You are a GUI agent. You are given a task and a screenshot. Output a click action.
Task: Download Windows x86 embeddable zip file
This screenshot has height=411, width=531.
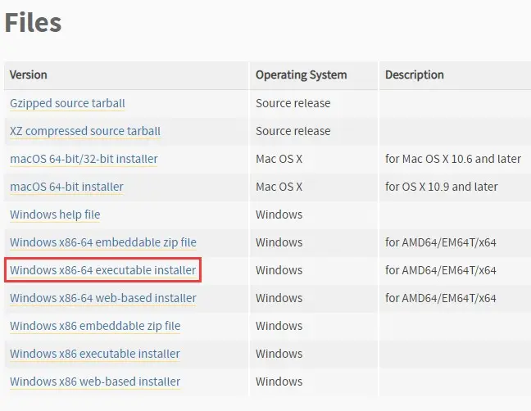tap(95, 326)
